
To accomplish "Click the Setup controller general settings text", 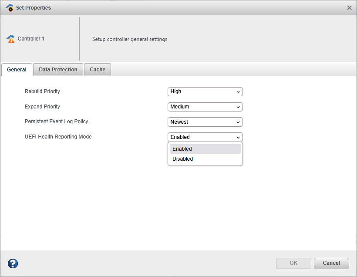I will pos(130,39).
